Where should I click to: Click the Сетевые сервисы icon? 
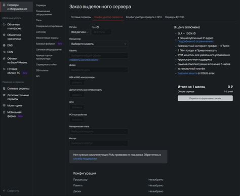tap(4, 89)
